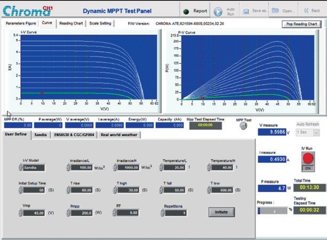Click the Pop Reading Chart button
The image size is (327, 240).
[301, 24]
